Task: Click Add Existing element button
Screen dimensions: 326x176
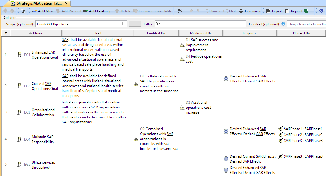Action: coord(98,11)
